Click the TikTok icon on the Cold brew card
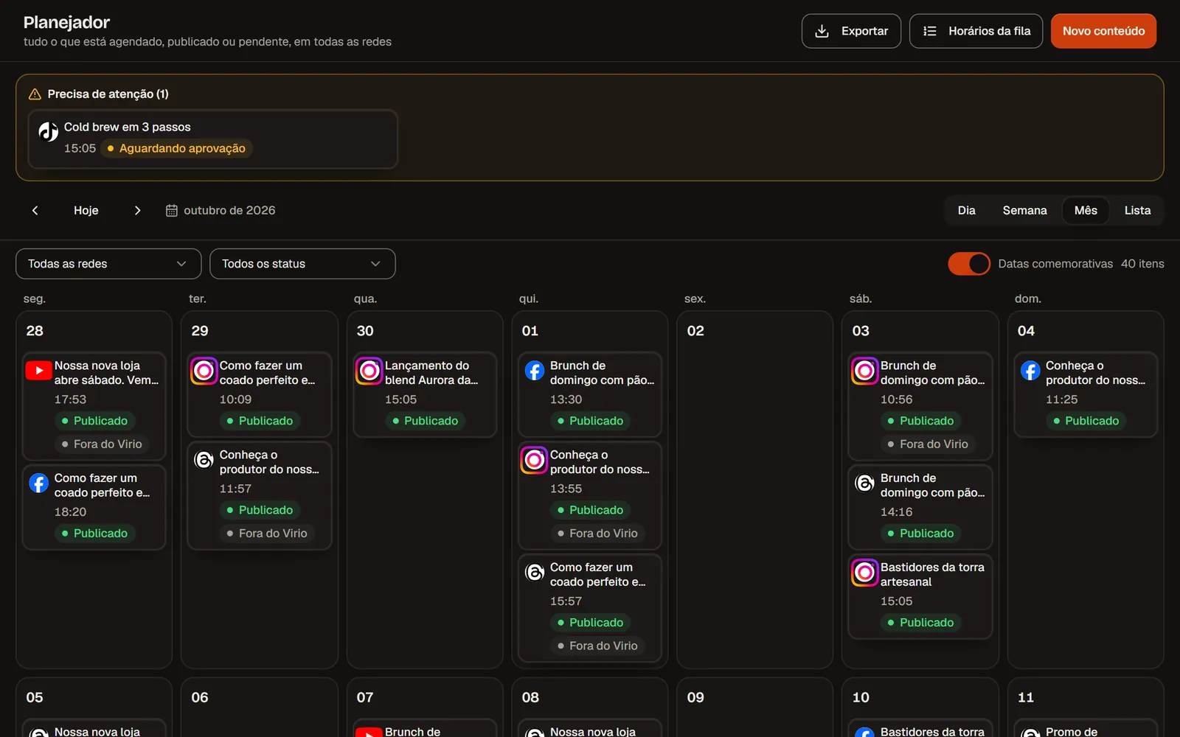 pos(49,131)
